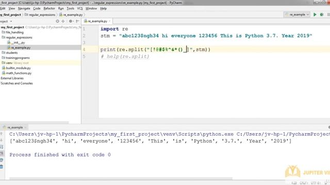Click my_first_project breadcrumb in navigation bar
This screenshot has width=330, height=185.
pyautogui.click(x=10, y=15)
